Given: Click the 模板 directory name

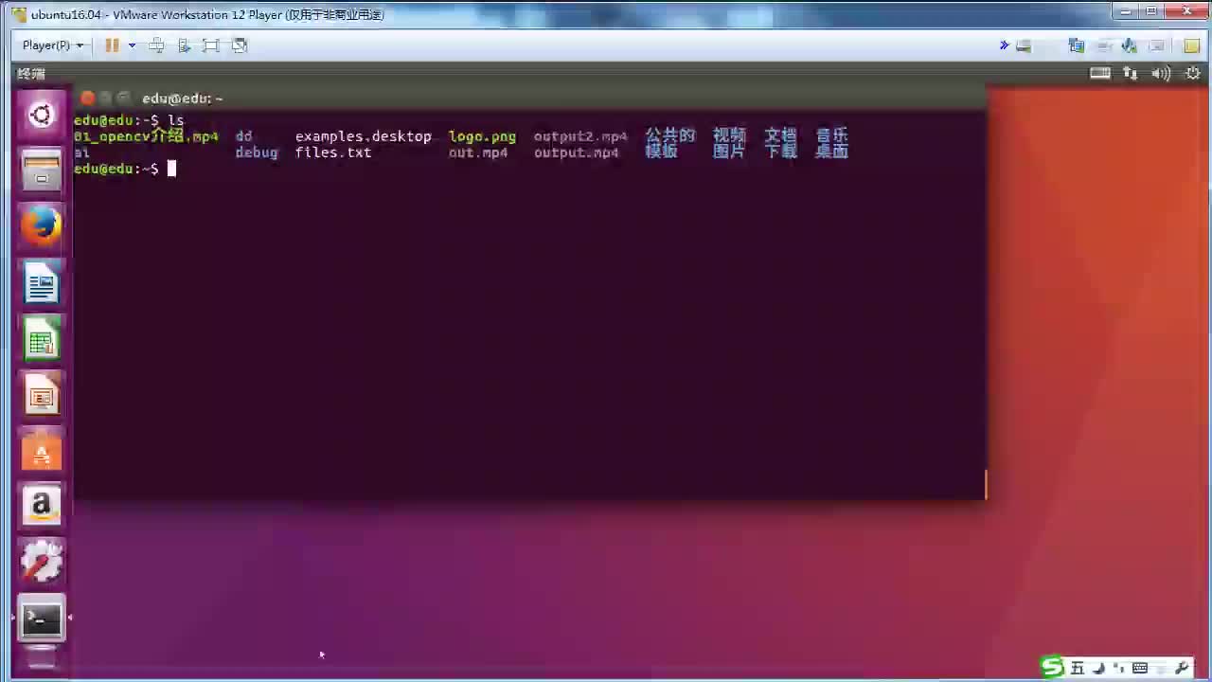Looking at the screenshot, I should [662, 152].
